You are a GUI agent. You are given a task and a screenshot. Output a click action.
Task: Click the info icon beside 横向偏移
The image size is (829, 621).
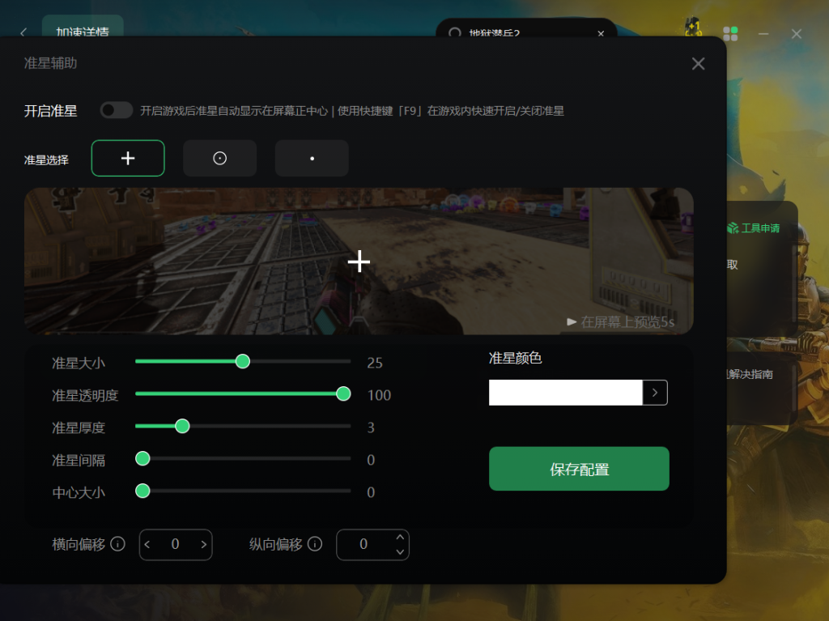(x=117, y=544)
